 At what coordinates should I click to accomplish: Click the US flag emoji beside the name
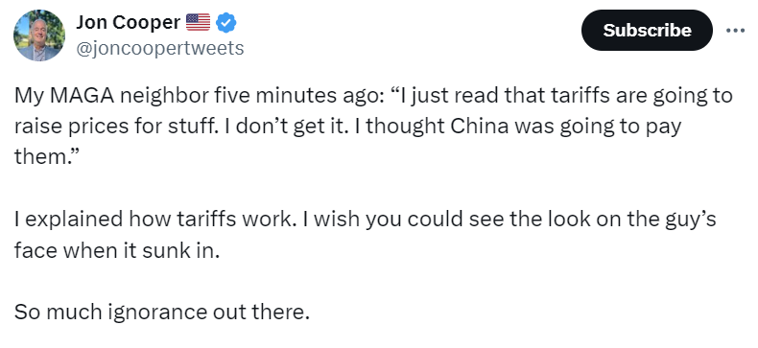coord(199,22)
